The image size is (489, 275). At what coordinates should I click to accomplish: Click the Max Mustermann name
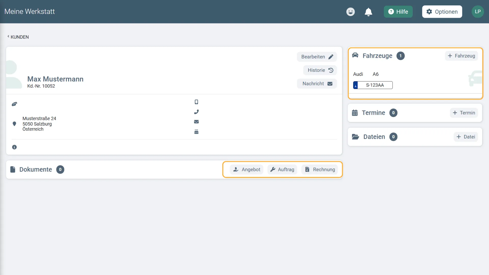pos(55,79)
